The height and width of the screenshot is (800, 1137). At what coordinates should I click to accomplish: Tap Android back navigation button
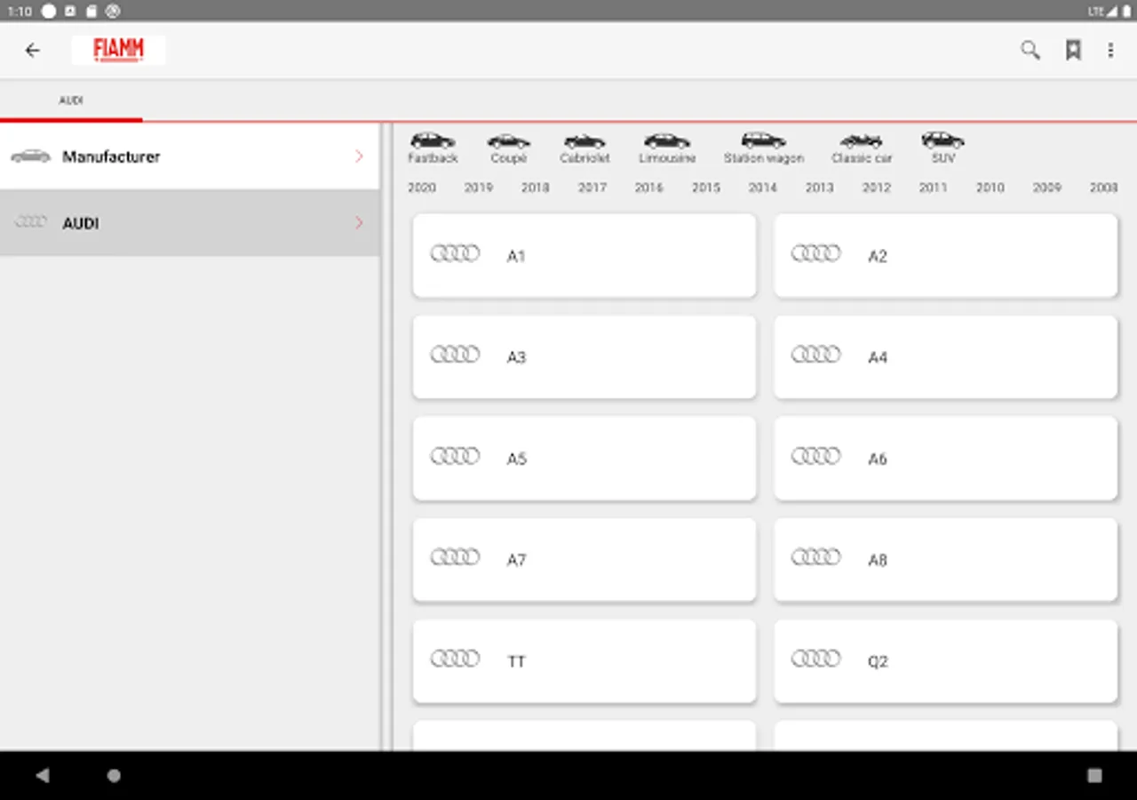(x=42, y=775)
